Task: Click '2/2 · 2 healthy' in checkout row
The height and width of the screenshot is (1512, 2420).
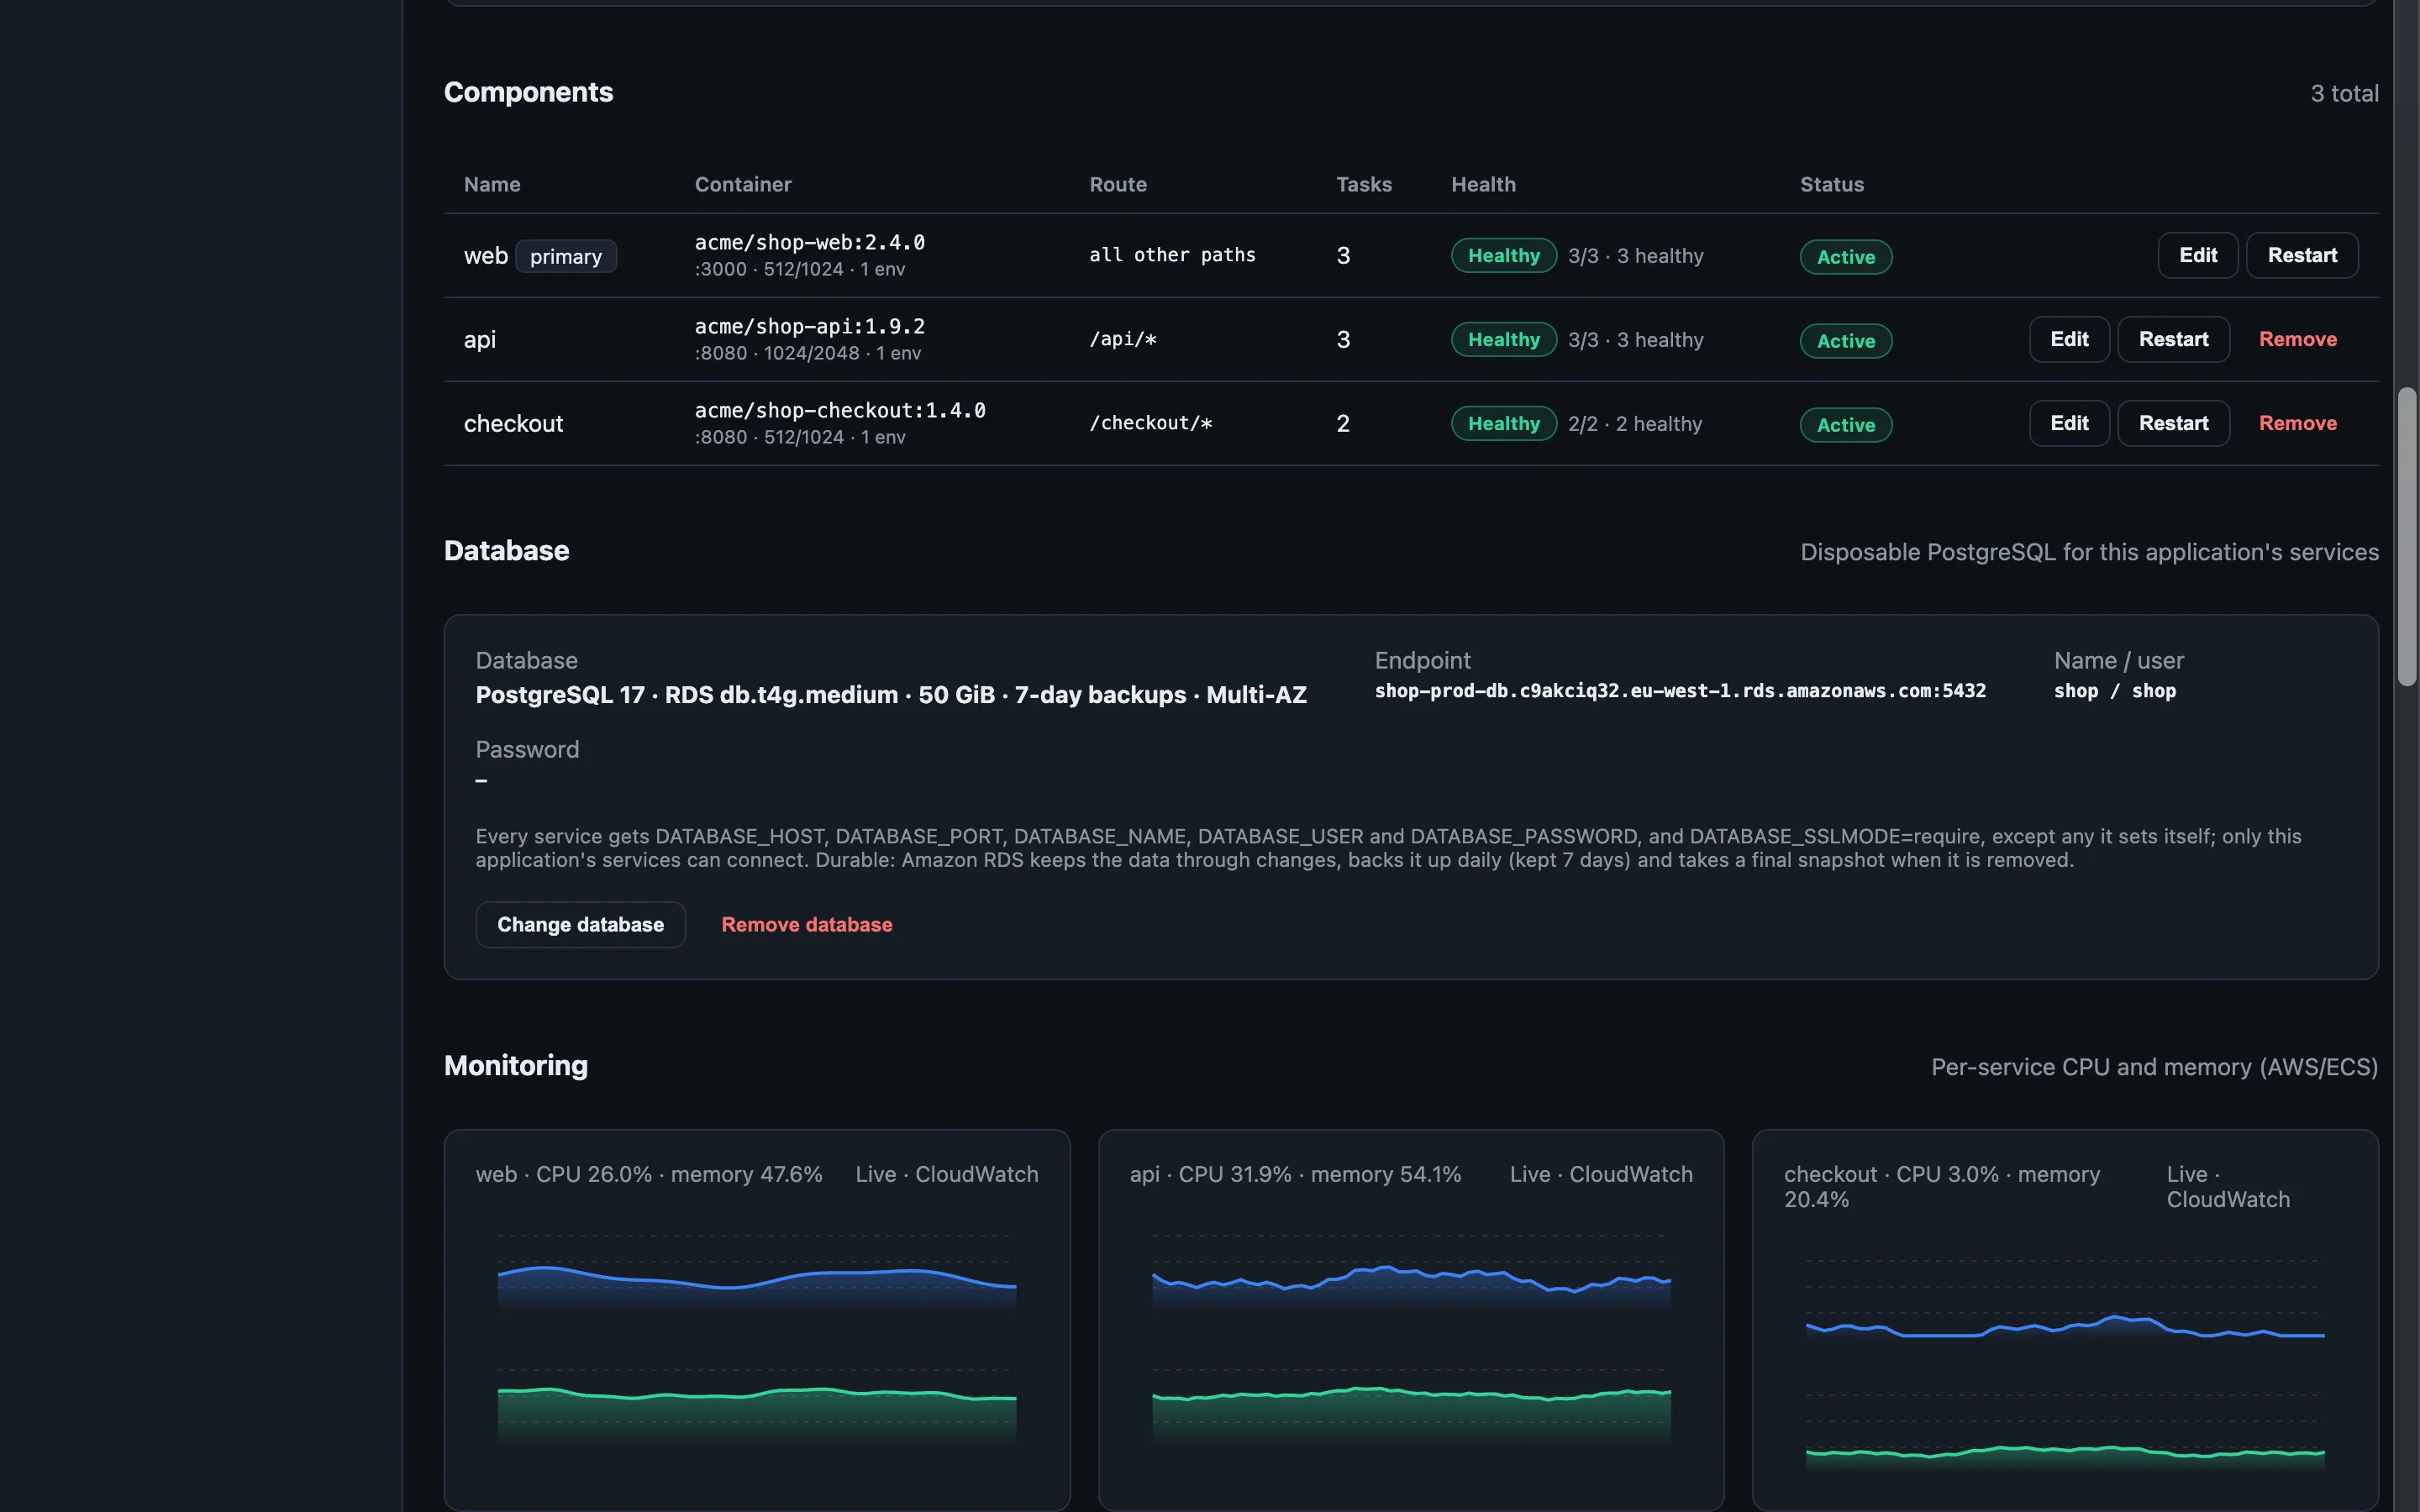Action: coord(1635,424)
